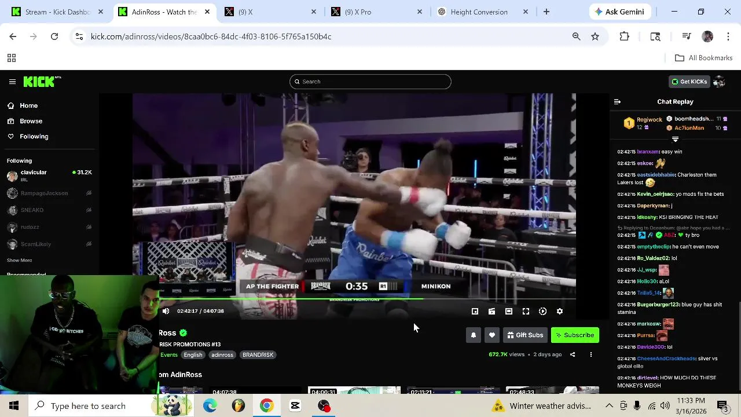The image size is (741, 417).
Task: Open Microsoft Edge from taskbar
Action: (x=210, y=406)
